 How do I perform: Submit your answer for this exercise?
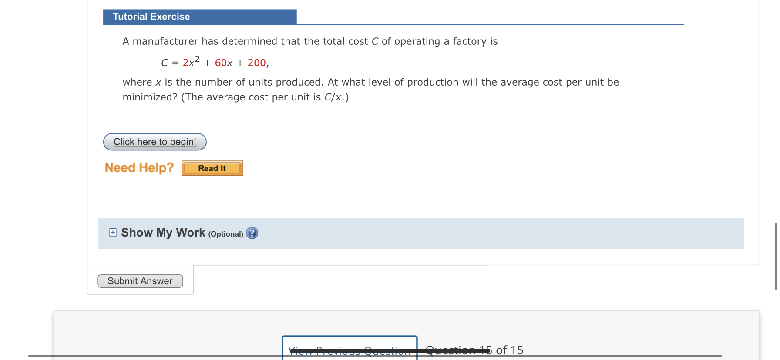pyautogui.click(x=140, y=281)
